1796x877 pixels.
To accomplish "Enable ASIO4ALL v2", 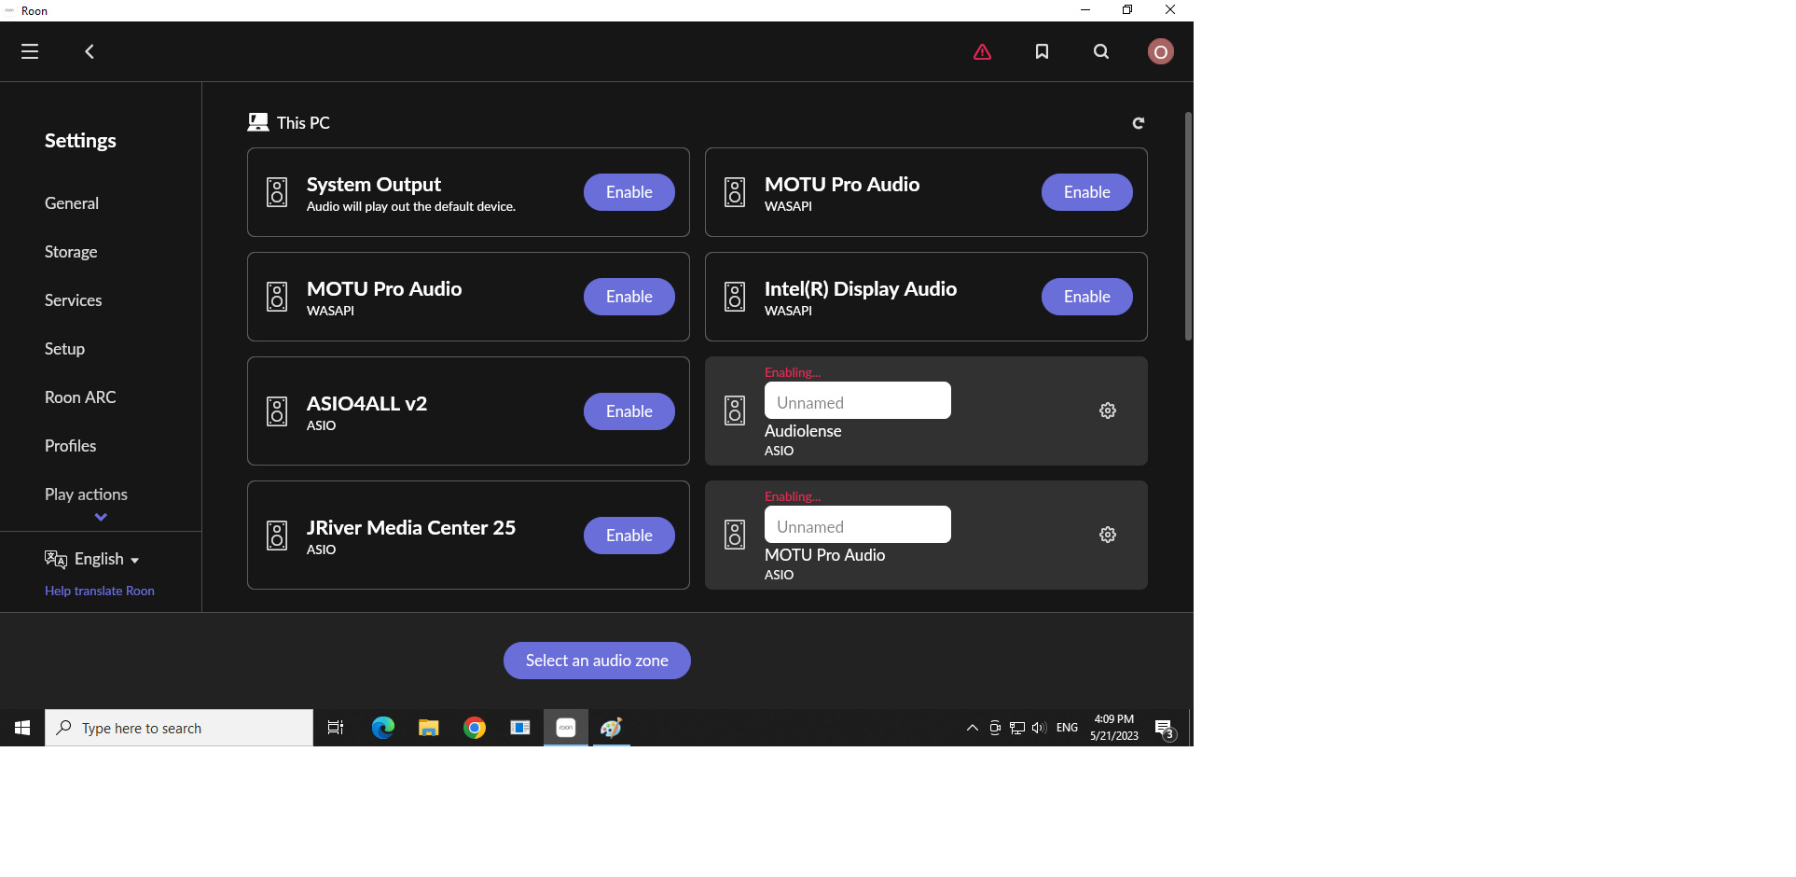I will [x=629, y=411].
